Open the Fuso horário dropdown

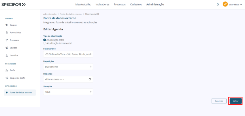click(68, 54)
